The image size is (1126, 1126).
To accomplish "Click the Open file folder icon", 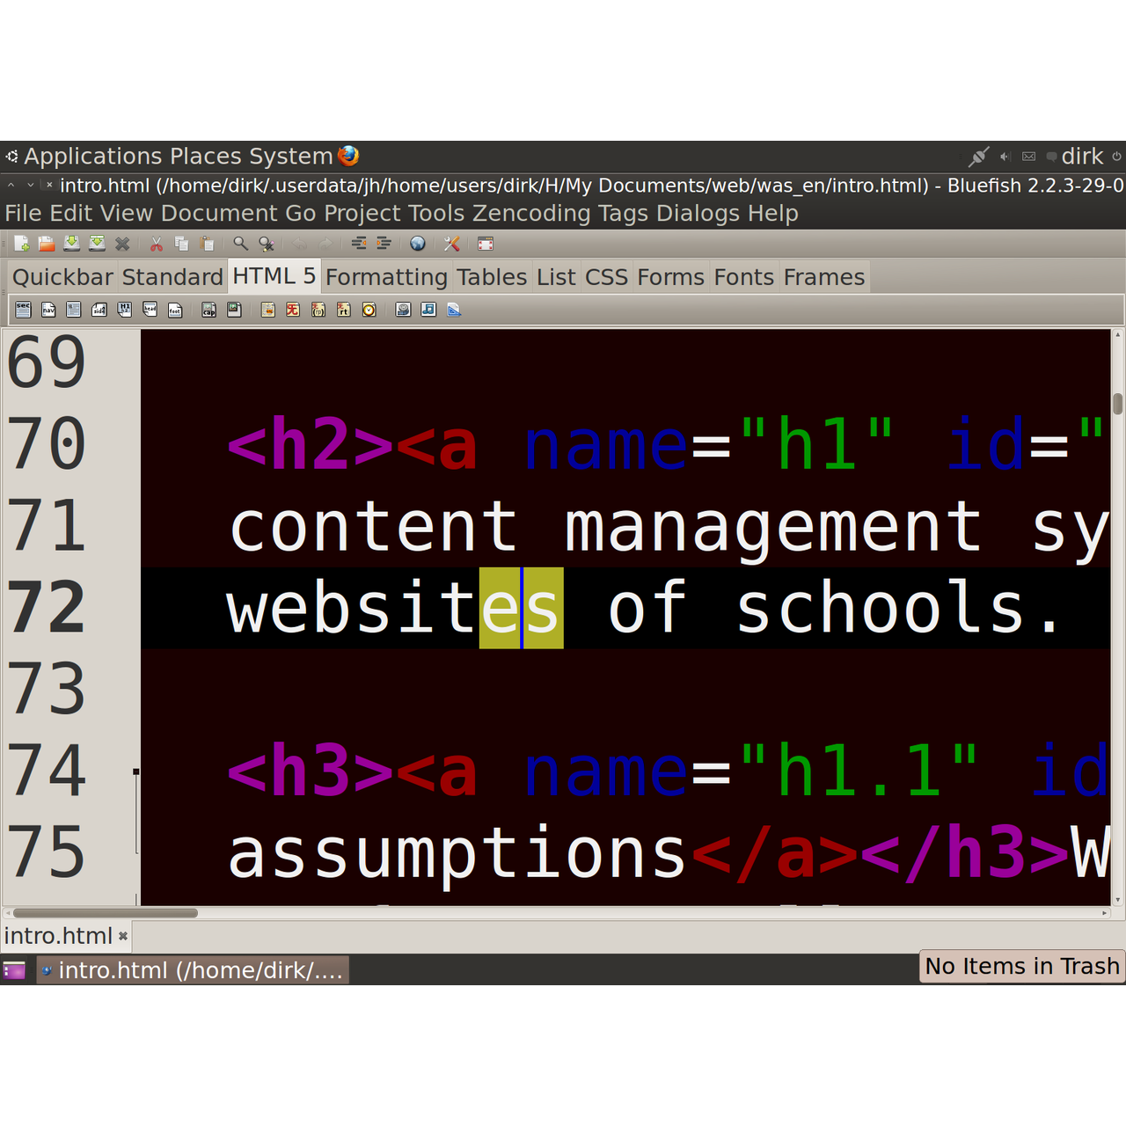I will pos(47,244).
